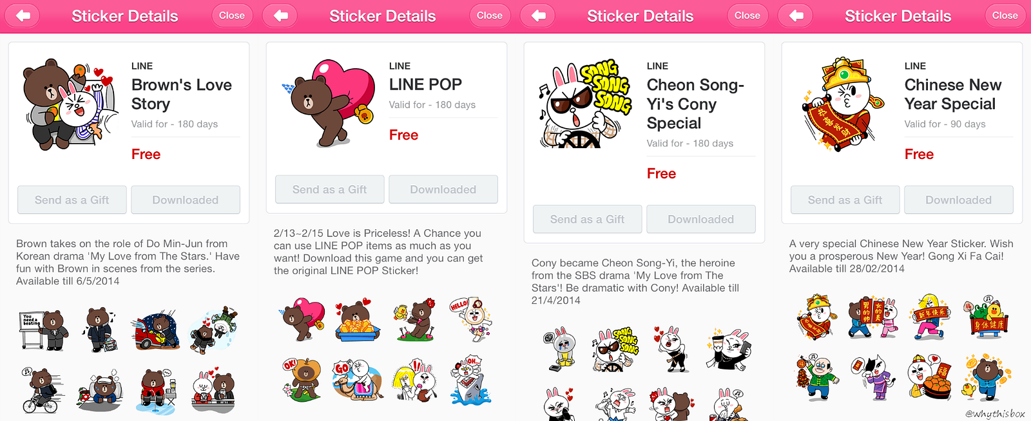Click Downloaded button under Chinese New Year Special

[x=959, y=200]
